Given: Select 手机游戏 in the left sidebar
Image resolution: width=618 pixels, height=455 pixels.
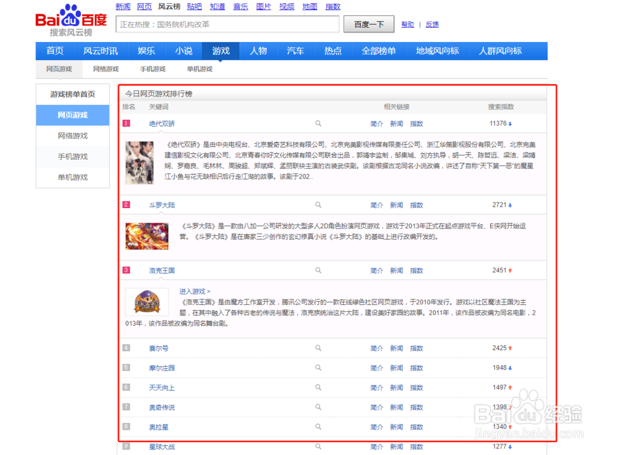Looking at the screenshot, I should click(x=72, y=156).
